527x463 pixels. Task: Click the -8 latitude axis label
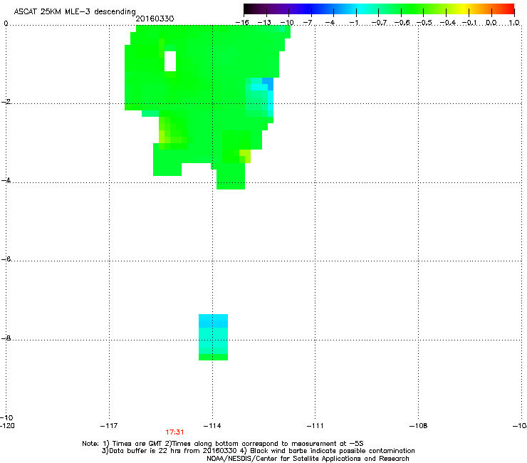[x=6, y=338]
